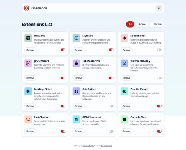Image resolution: width=186 pixels, height=150 pixels.
Task: Toggle JSONWizard off
Action: tap(63, 78)
